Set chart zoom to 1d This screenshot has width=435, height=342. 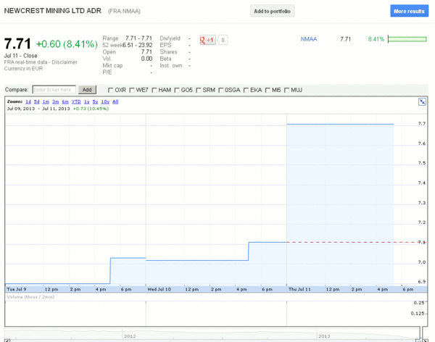click(28, 101)
